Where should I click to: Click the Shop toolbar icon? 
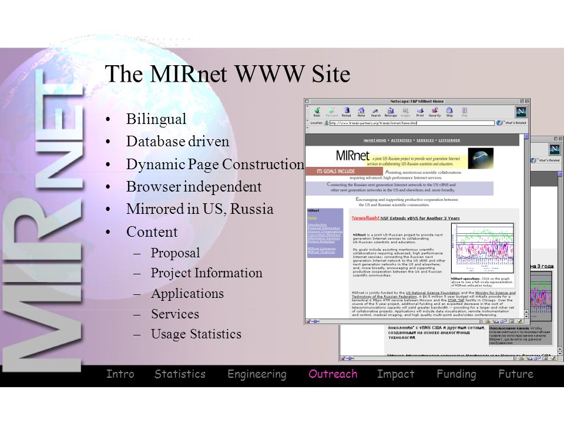tap(449, 112)
